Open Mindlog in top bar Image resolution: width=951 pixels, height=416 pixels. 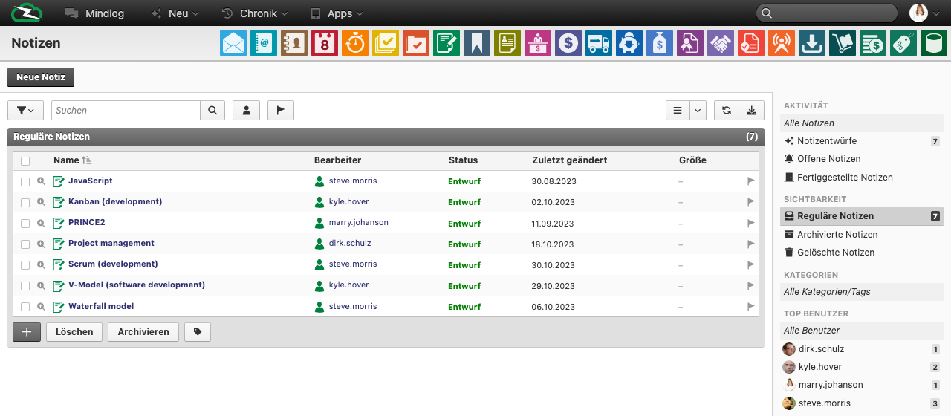[94, 13]
